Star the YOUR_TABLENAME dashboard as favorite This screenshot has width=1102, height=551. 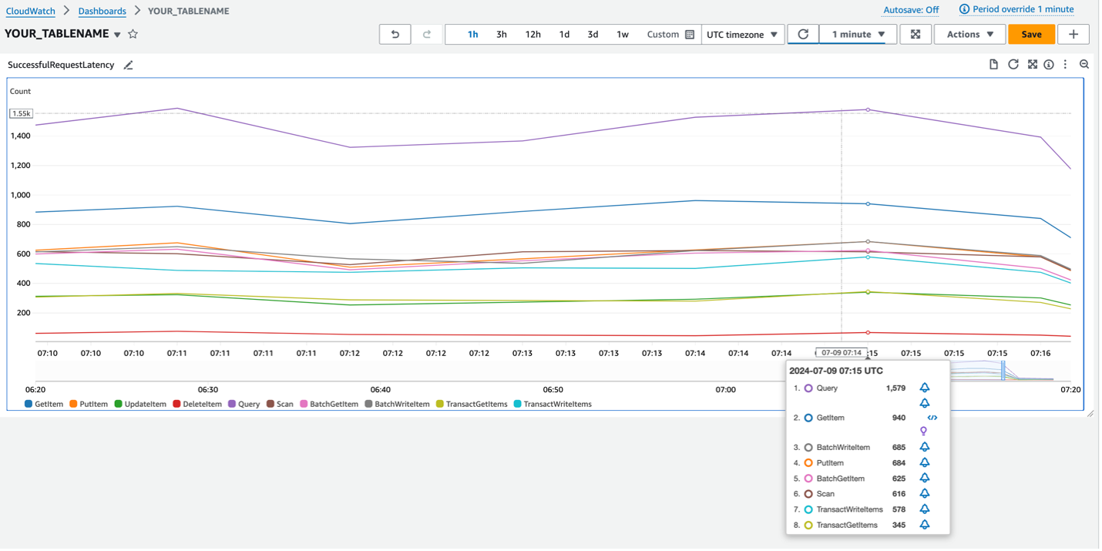click(133, 34)
